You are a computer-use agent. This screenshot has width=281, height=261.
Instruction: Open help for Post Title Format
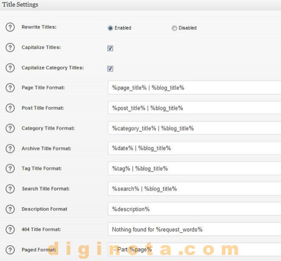pyautogui.click(x=10, y=108)
